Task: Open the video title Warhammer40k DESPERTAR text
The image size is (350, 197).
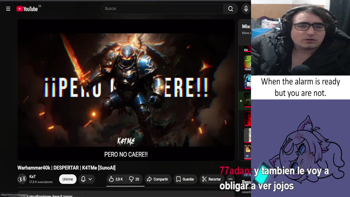Action: coord(66,168)
